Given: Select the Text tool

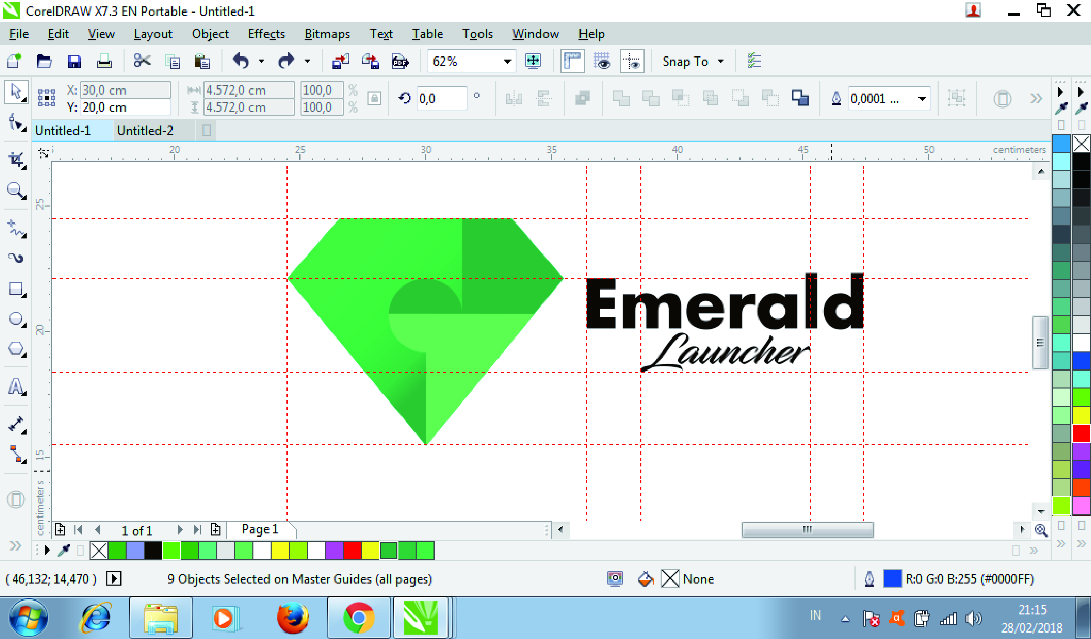Looking at the screenshot, I should click(x=16, y=386).
